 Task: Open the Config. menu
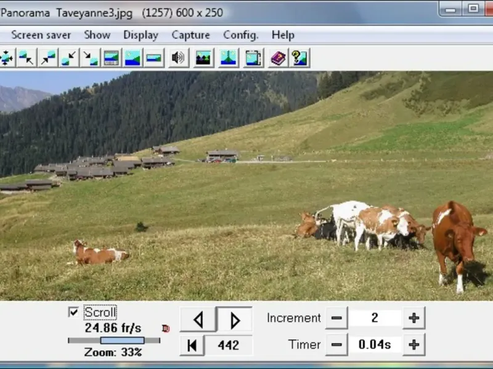241,35
